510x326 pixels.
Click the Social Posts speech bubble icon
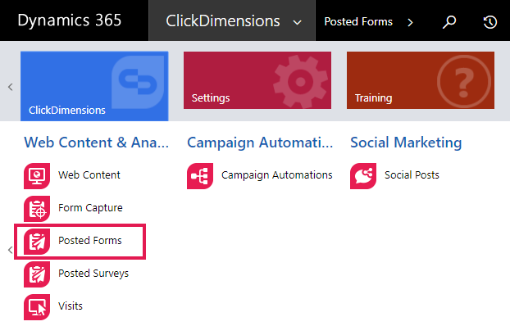click(x=363, y=176)
